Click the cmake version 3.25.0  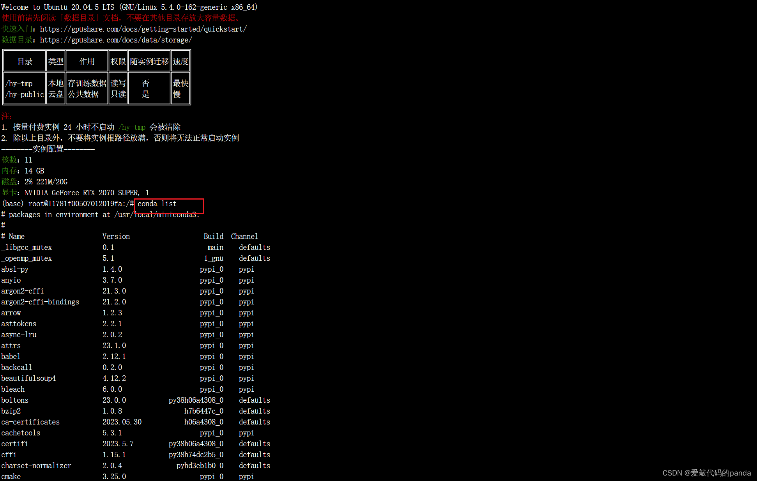click(114, 477)
